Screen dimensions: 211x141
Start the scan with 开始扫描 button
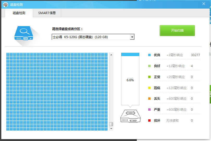[177, 30]
